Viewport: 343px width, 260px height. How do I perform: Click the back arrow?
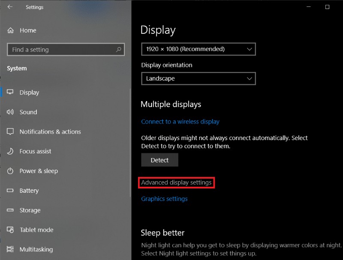coord(9,7)
